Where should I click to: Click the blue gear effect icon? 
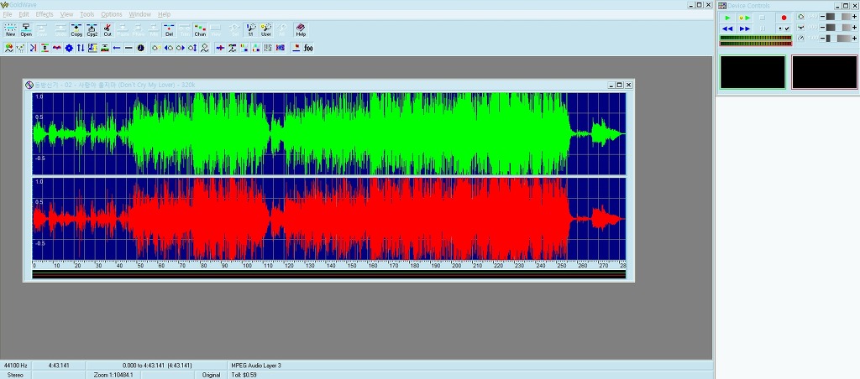point(69,48)
